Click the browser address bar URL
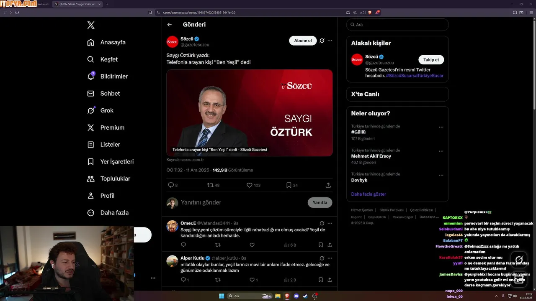 click(x=199, y=13)
